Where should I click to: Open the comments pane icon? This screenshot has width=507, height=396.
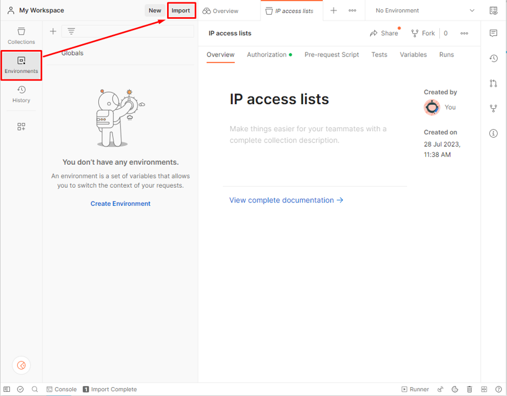click(x=493, y=34)
